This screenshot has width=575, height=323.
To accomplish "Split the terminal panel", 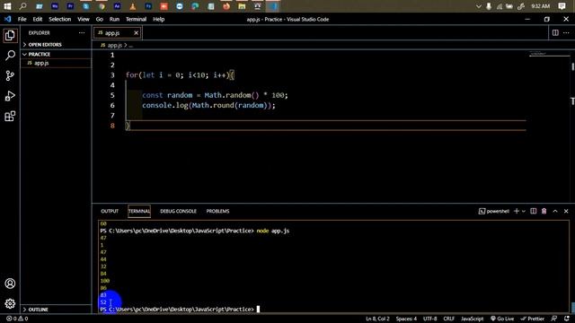I will [x=533, y=212].
